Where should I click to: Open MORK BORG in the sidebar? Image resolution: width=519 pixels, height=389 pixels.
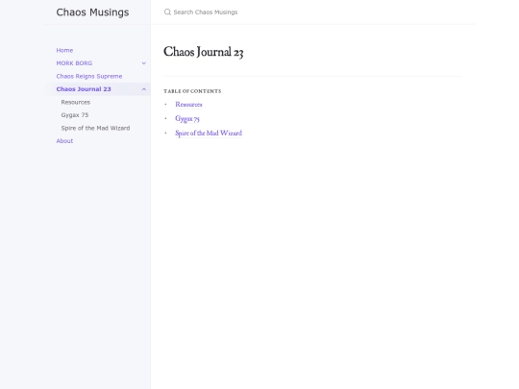click(74, 63)
